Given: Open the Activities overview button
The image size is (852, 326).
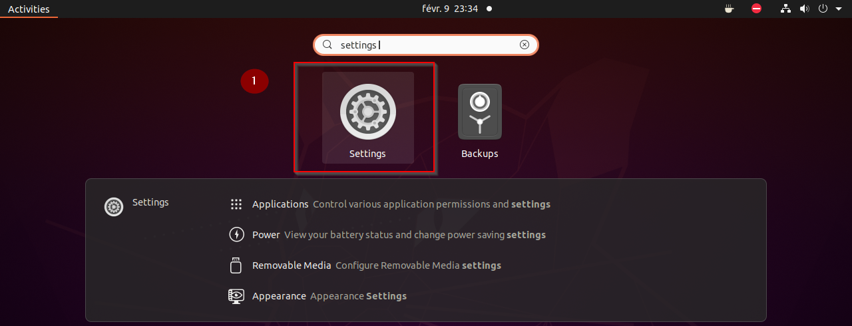Looking at the screenshot, I should point(29,9).
